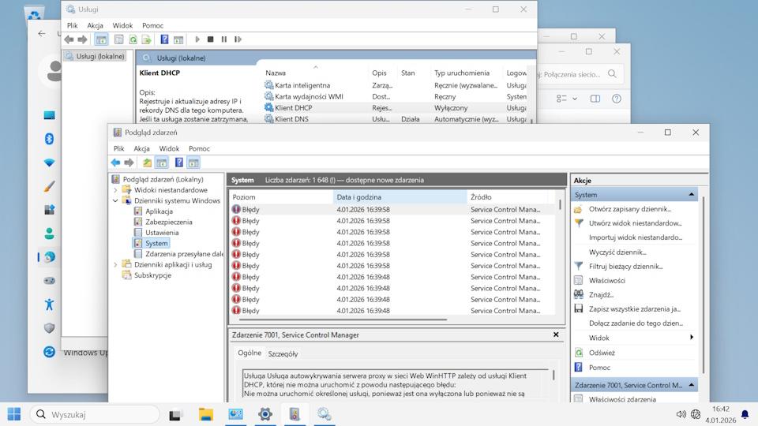Switch to the Szczegóły tab
The width and height of the screenshot is (758, 426).
[x=283, y=354]
